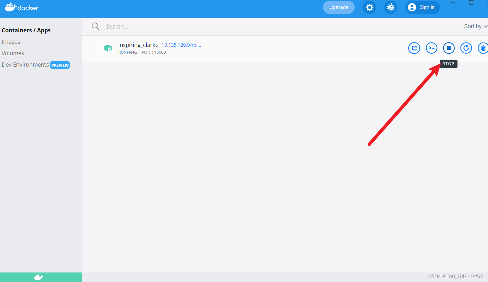Go to Images section
This screenshot has height=282, width=488.
pos(11,42)
